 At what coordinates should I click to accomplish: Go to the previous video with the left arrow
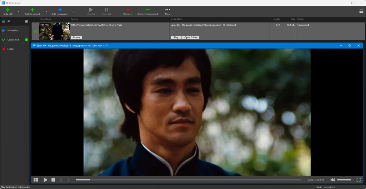(x=61, y=180)
